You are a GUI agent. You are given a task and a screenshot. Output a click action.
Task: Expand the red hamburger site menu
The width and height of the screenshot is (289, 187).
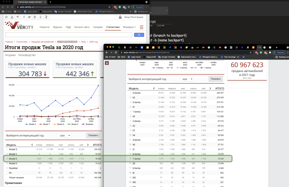tap(142, 27)
